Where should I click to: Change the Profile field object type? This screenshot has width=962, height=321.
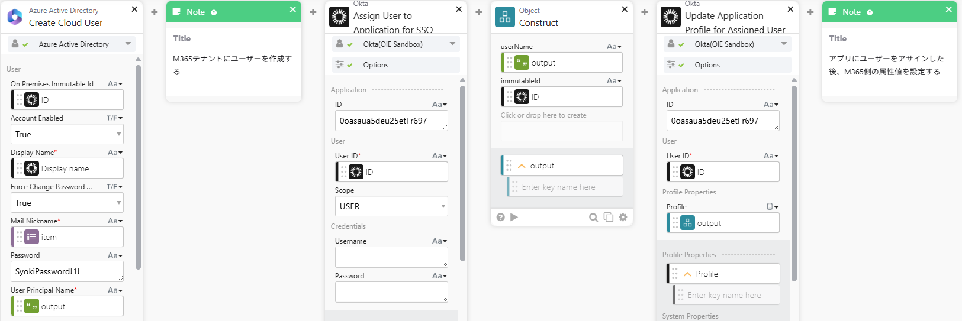click(x=773, y=207)
